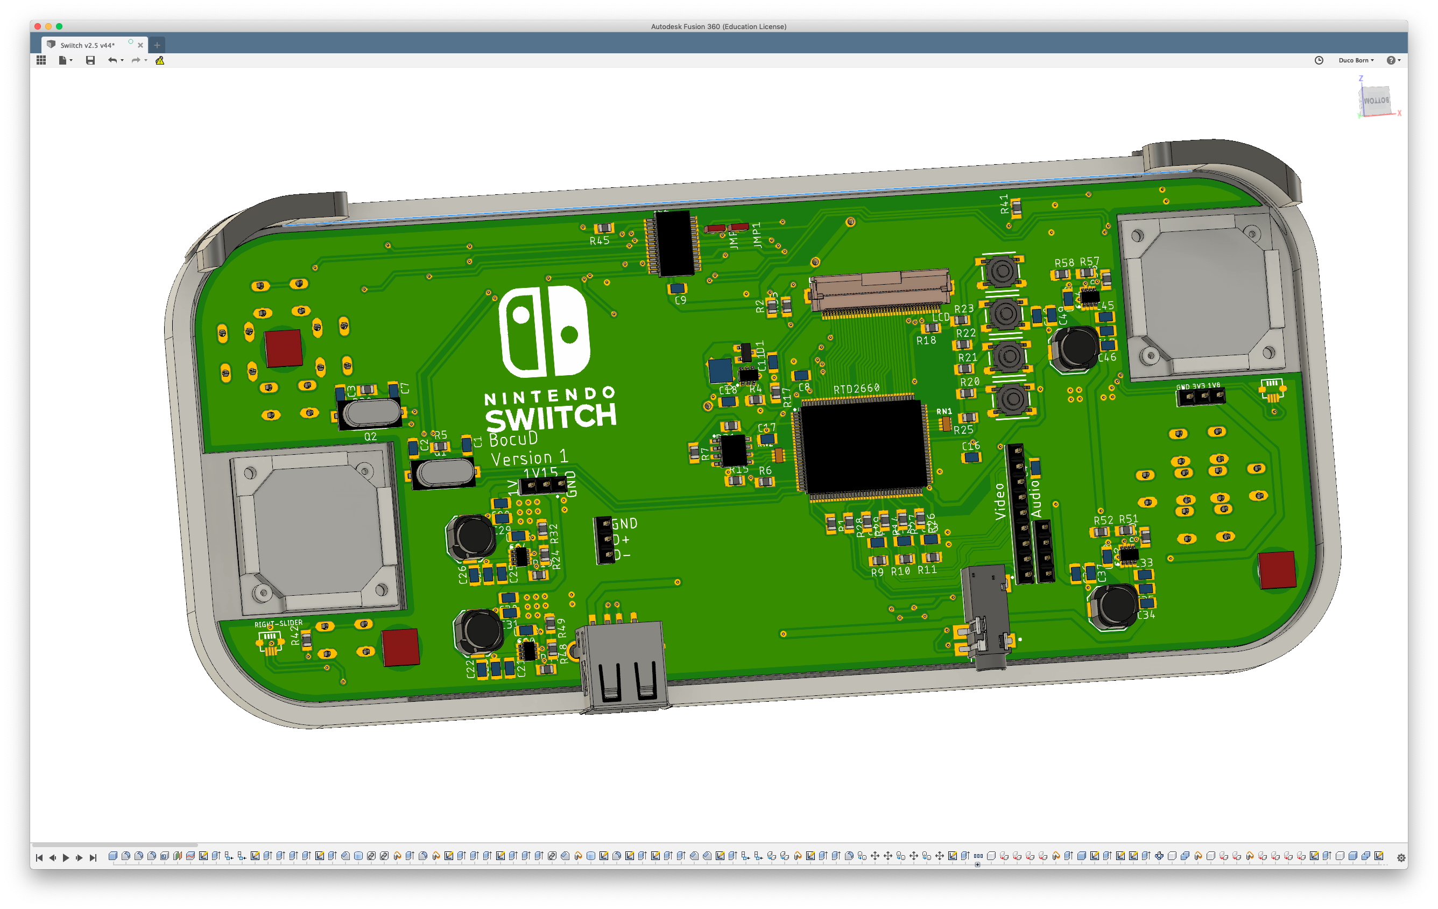The height and width of the screenshot is (909, 1438).
Task: Close the Swiitch v2.5 v44 tab
Action: [140, 45]
